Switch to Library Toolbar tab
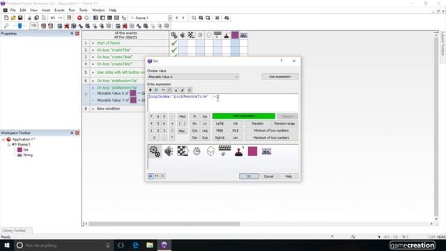This screenshot has height=251, width=446. click(14, 231)
